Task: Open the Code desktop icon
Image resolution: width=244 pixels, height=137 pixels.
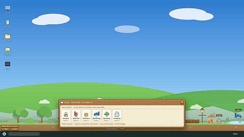Action: pos(7,66)
